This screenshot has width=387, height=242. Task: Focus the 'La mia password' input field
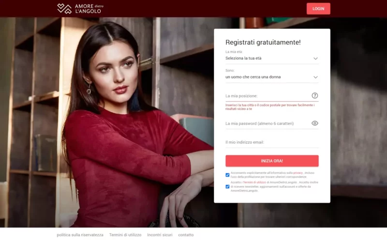click(268, 123)
